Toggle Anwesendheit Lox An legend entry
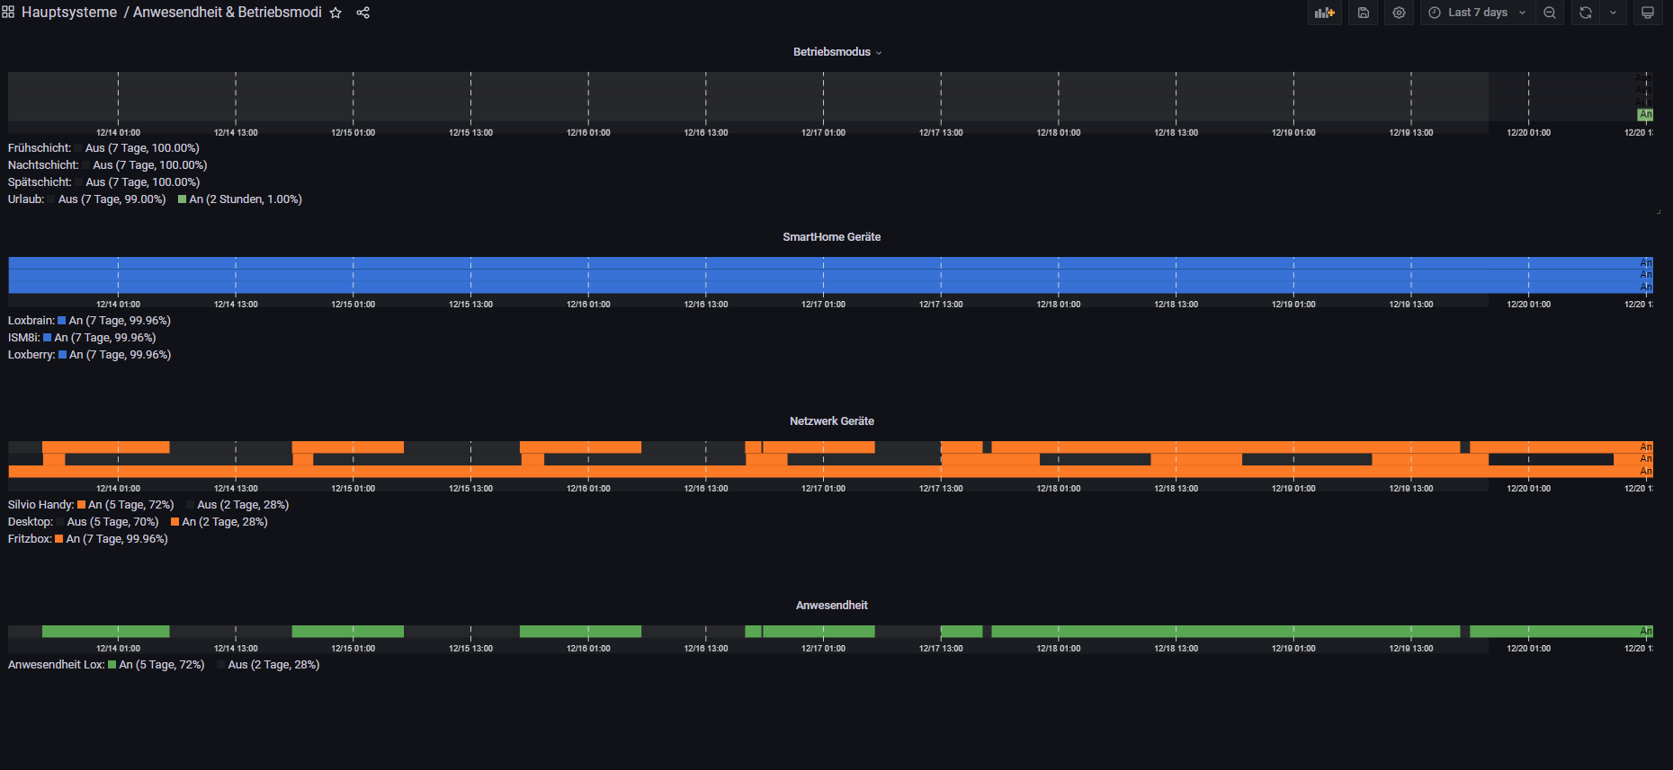 pos(157,665)
